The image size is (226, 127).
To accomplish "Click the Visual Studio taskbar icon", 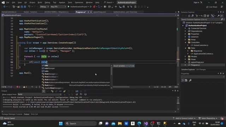I will click(146, 123).
